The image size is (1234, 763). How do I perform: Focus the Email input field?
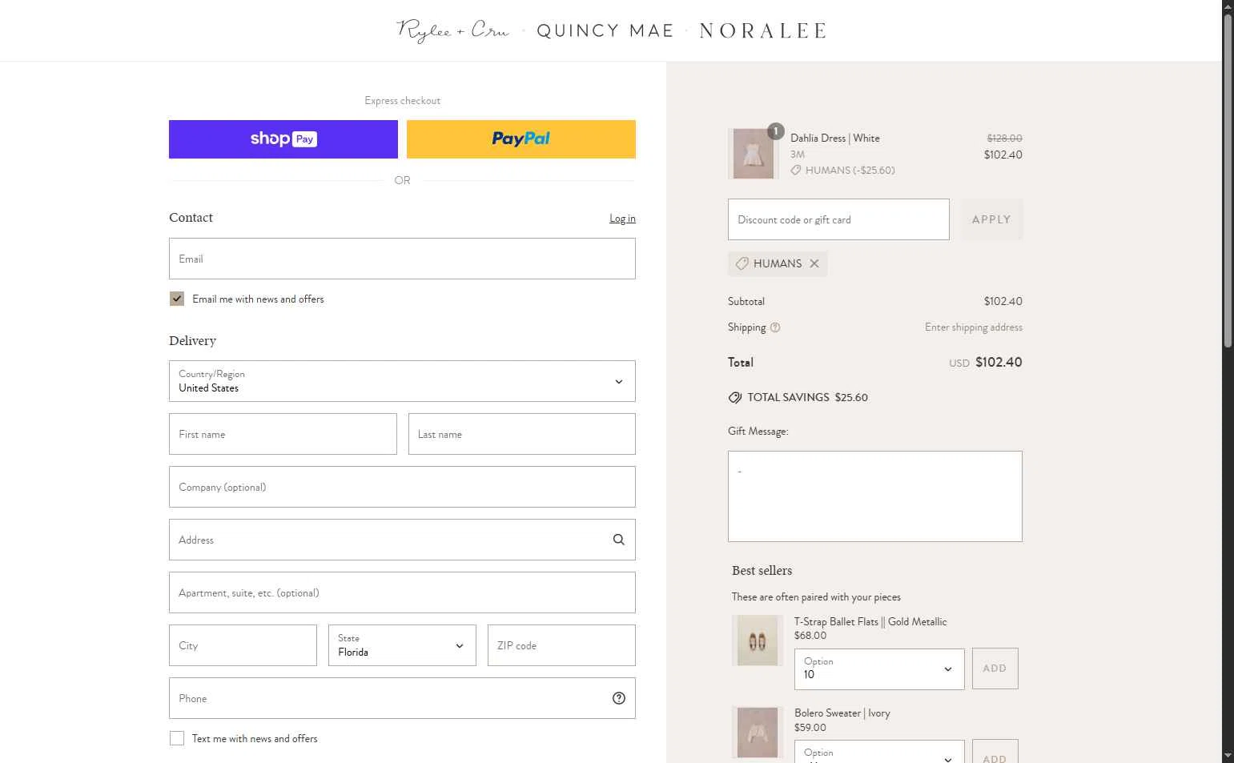click(402, 259)
